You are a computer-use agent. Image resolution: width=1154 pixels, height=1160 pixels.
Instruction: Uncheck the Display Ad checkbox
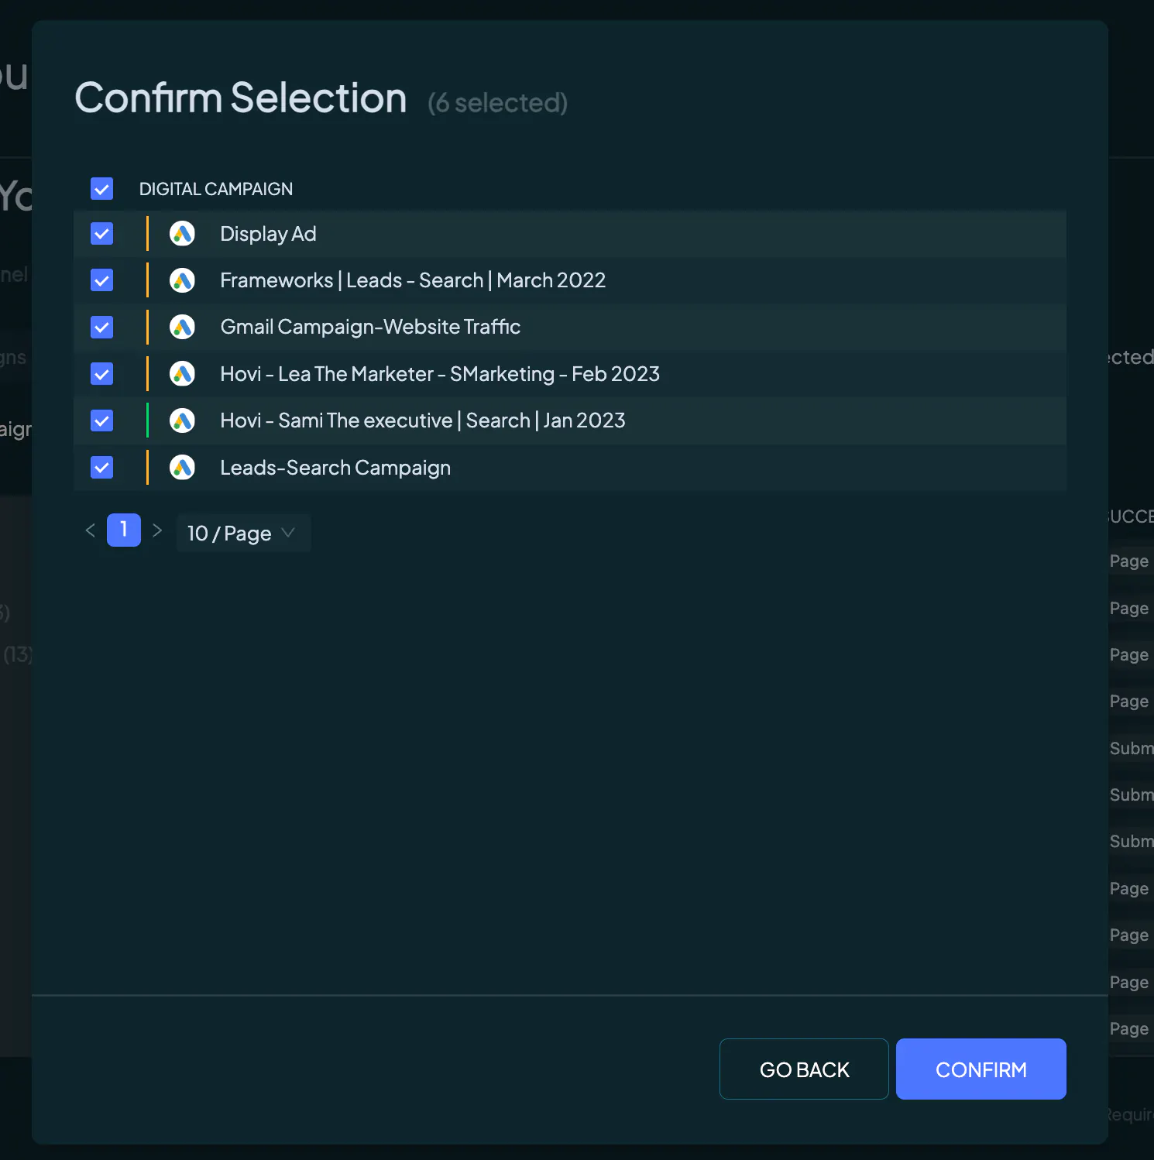[x=101, y=233]
